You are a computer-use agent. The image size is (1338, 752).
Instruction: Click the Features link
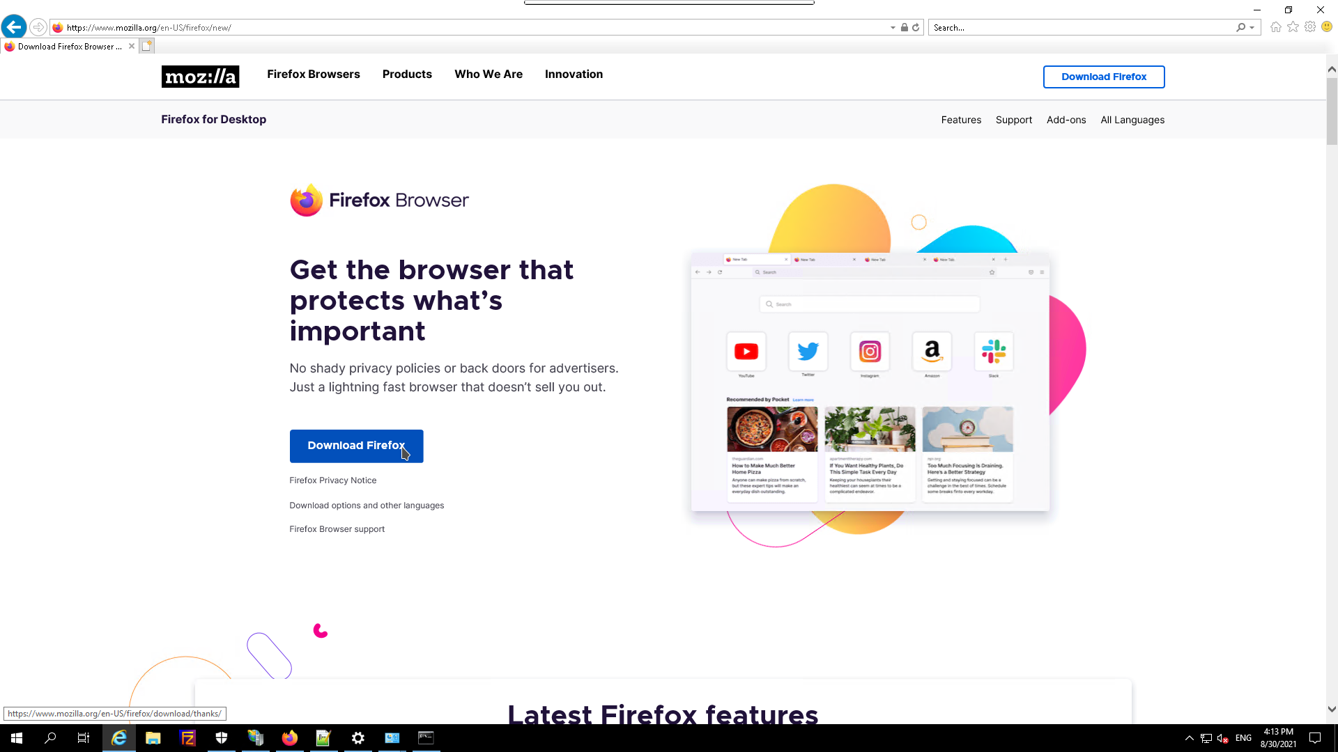[x=960, y=120]
